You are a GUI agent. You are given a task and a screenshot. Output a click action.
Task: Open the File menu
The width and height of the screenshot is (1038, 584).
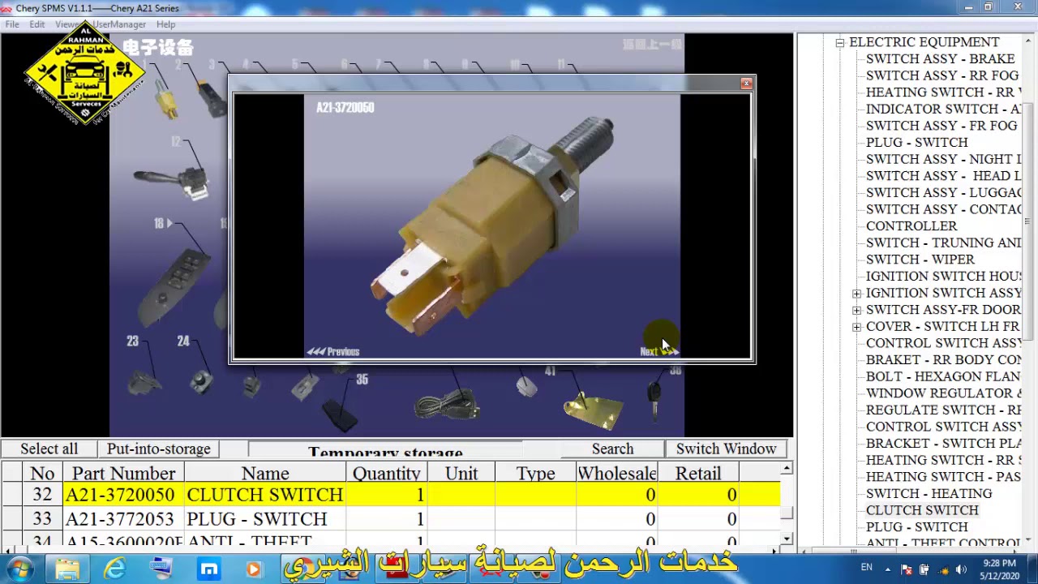click(12, 24)
